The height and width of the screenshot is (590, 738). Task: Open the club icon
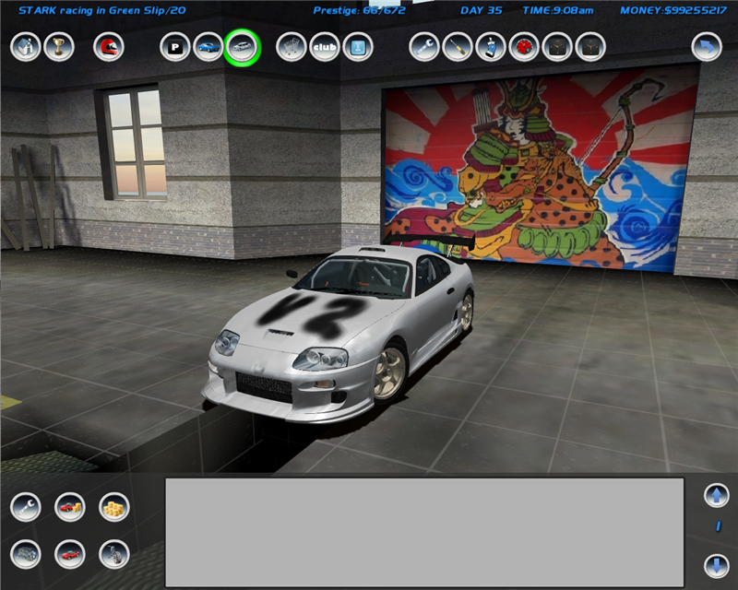coord(325,47)
